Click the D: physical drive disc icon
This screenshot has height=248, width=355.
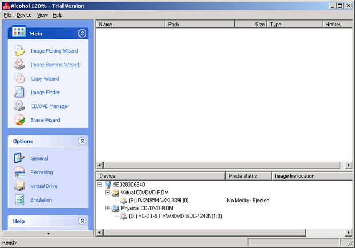tap(123, 216)
